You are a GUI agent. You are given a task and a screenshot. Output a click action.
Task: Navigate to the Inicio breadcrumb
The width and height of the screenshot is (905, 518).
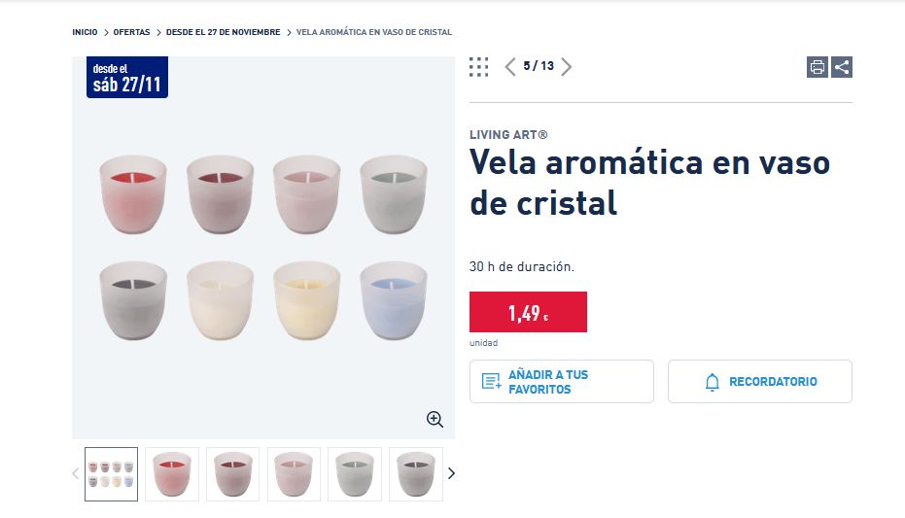85,32
